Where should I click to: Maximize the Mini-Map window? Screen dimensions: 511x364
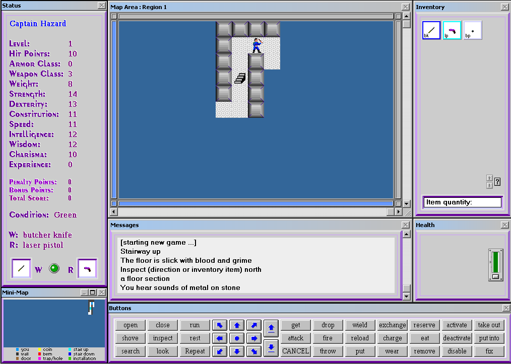click(93, 293)
